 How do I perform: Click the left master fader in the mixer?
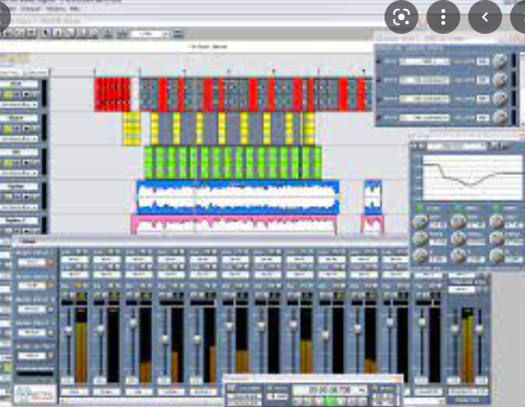[454, 329]
